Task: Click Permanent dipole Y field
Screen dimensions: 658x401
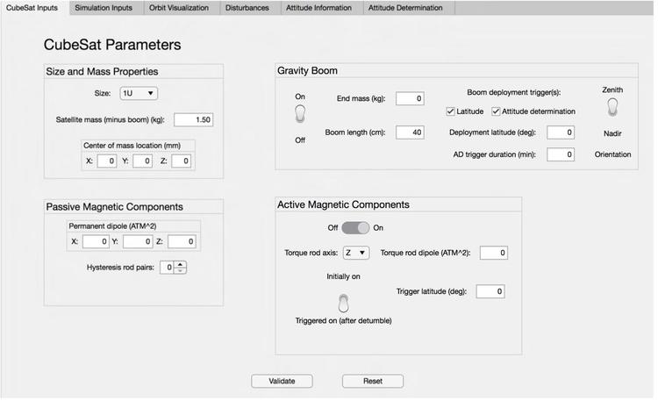Action: click(x=138, y=241)
